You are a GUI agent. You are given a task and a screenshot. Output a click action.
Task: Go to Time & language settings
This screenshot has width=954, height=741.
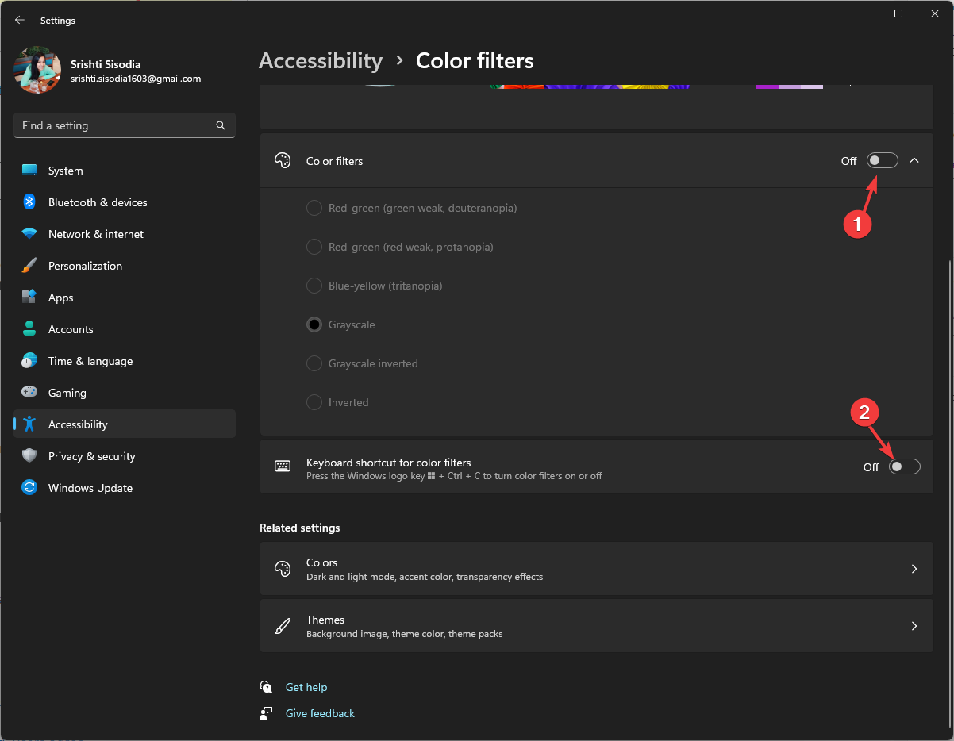click(90, 361)
